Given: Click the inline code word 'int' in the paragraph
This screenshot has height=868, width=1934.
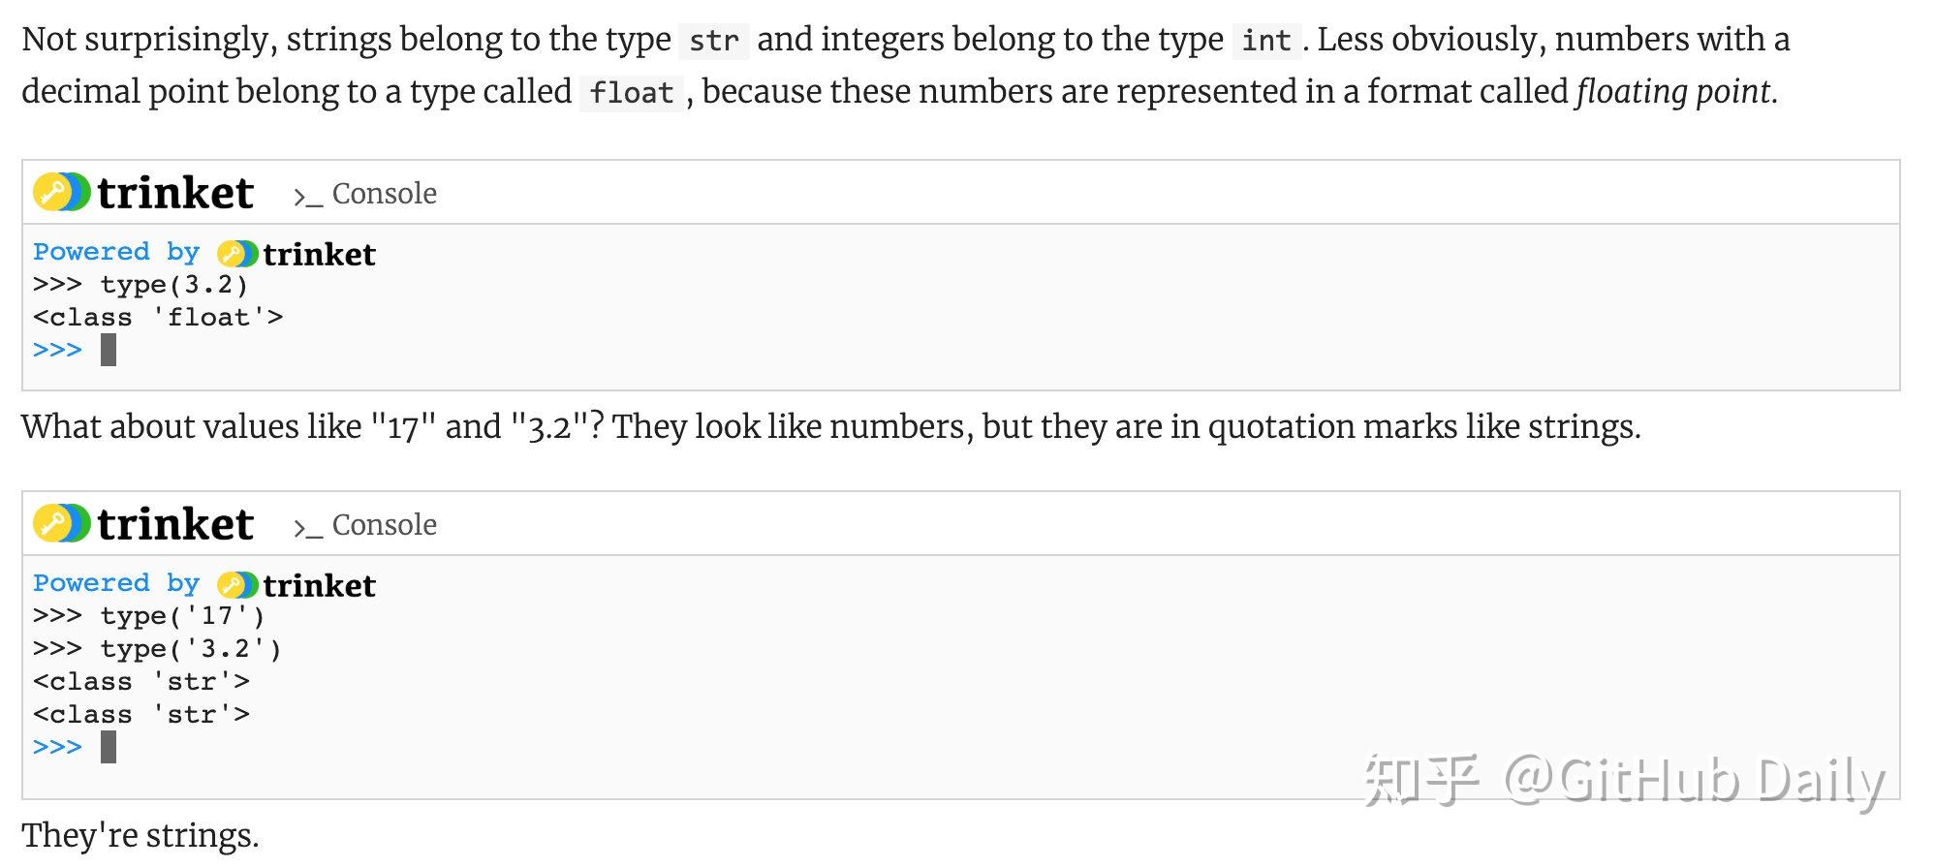Looking at the screenshot, I should pyautogui.click(x=1266, y=41).
